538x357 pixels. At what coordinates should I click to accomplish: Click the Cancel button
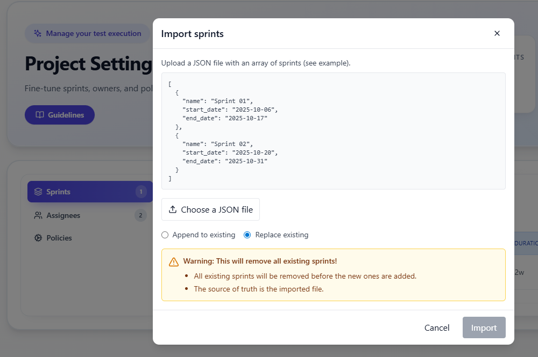[437, 327]
